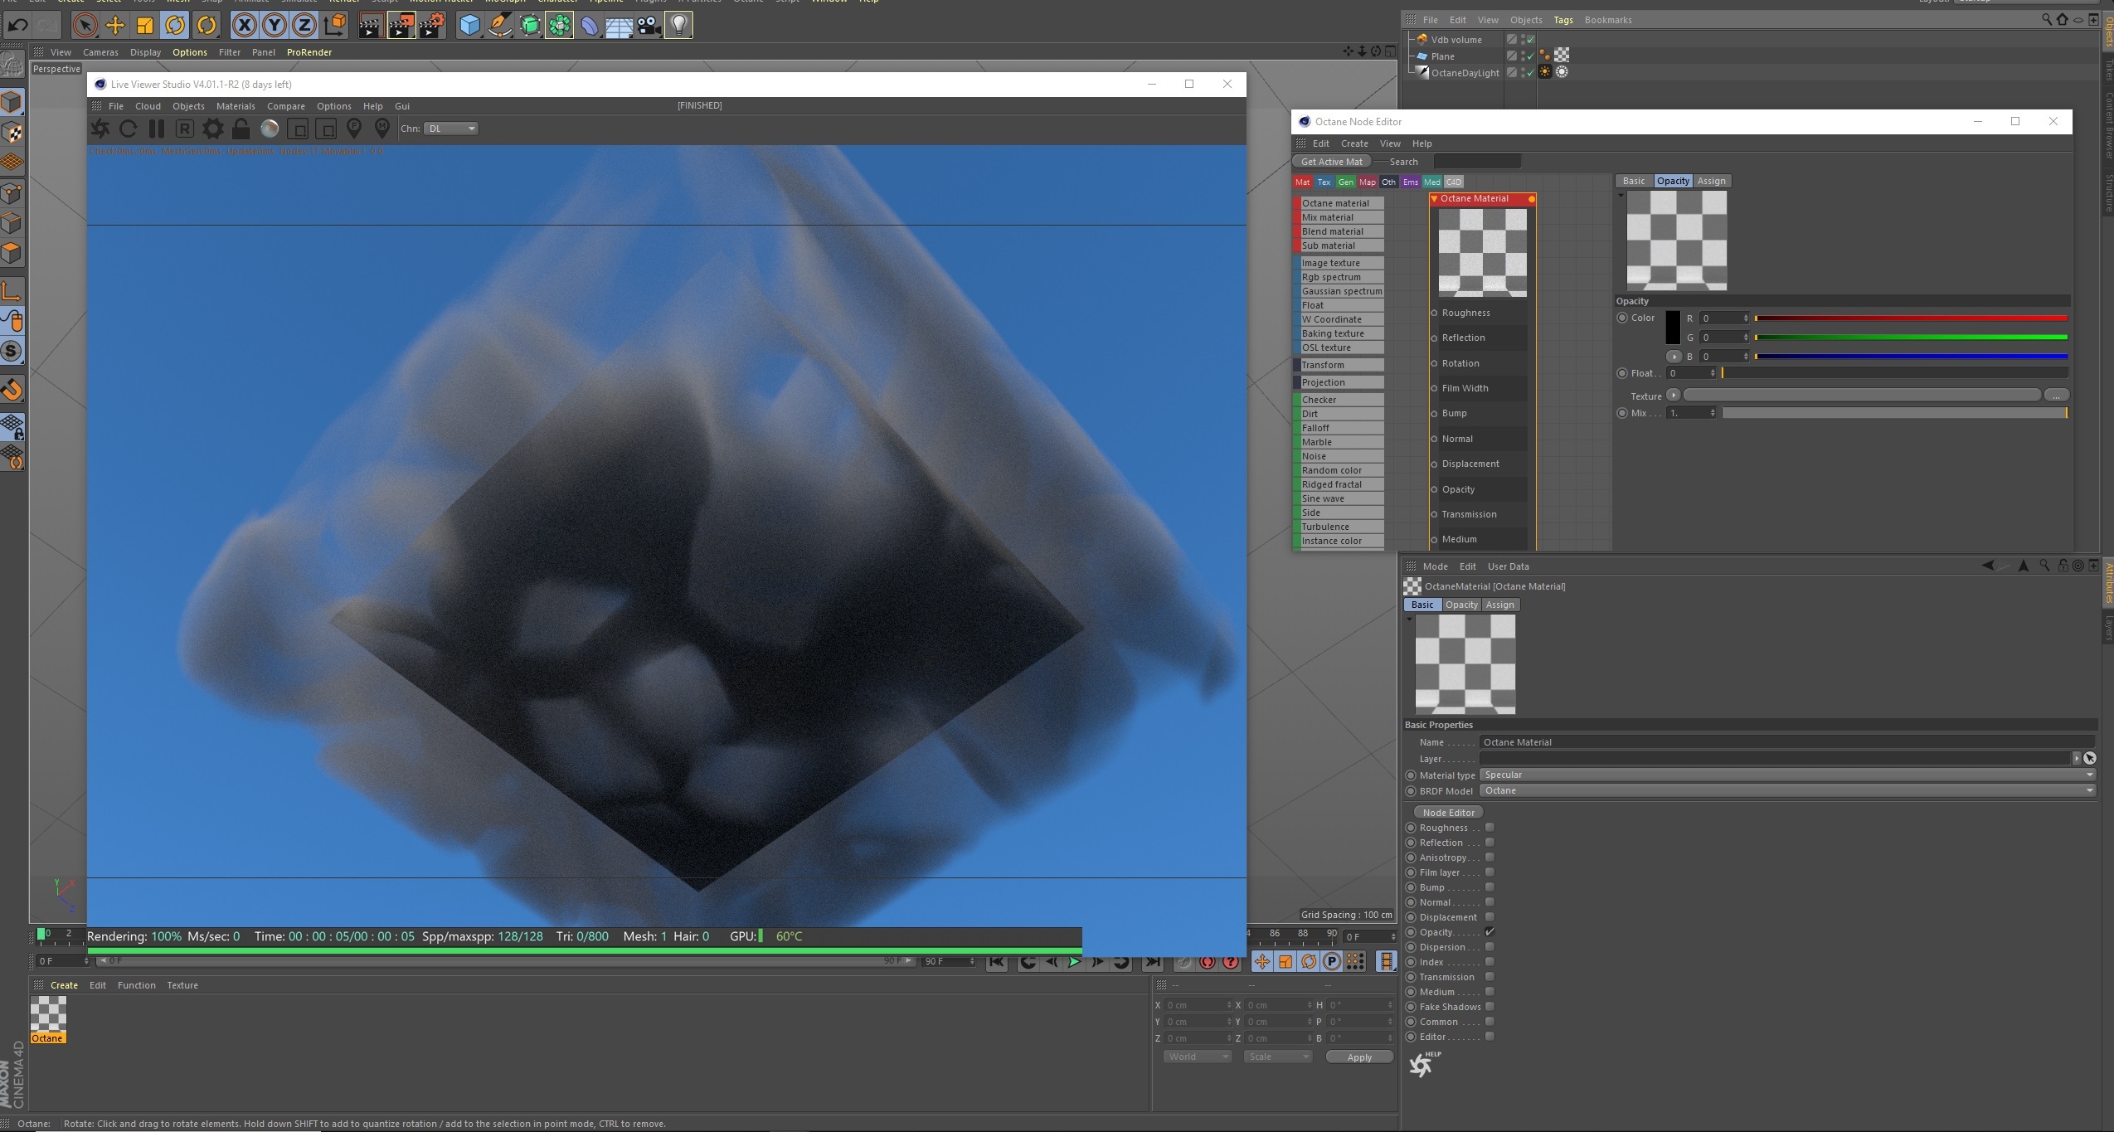This screenshot has height=1132, width=2114.
Task: Click the clay mode sphere icon
Action: pyautogui.click(x=270, y=129)
